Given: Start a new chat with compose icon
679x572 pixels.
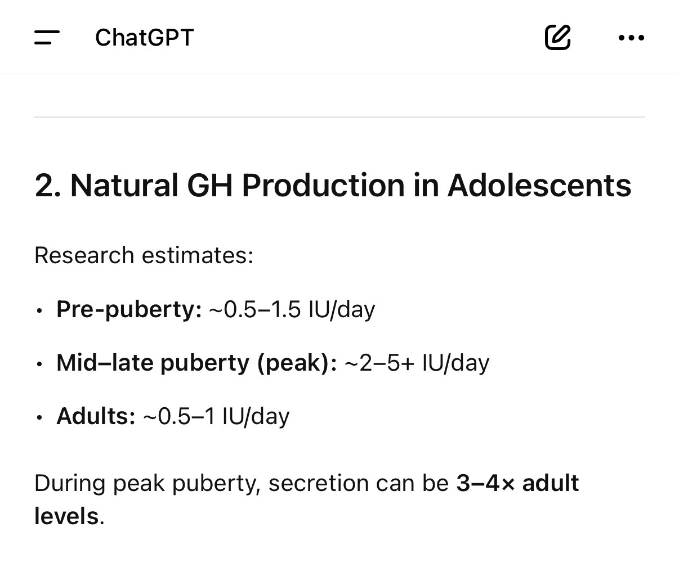Looking at the screenshot, I should 557,38.
